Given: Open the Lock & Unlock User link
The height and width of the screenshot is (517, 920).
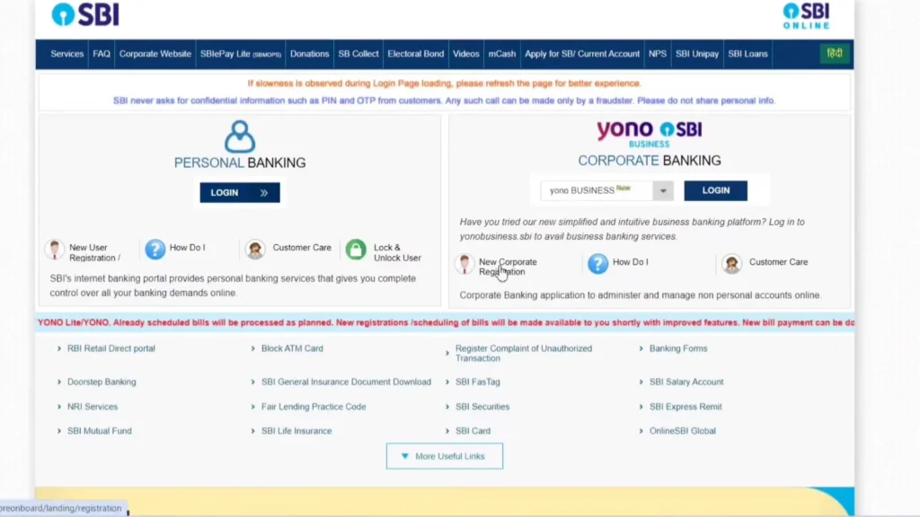Looking at the screenshot, I should (397, 252).
